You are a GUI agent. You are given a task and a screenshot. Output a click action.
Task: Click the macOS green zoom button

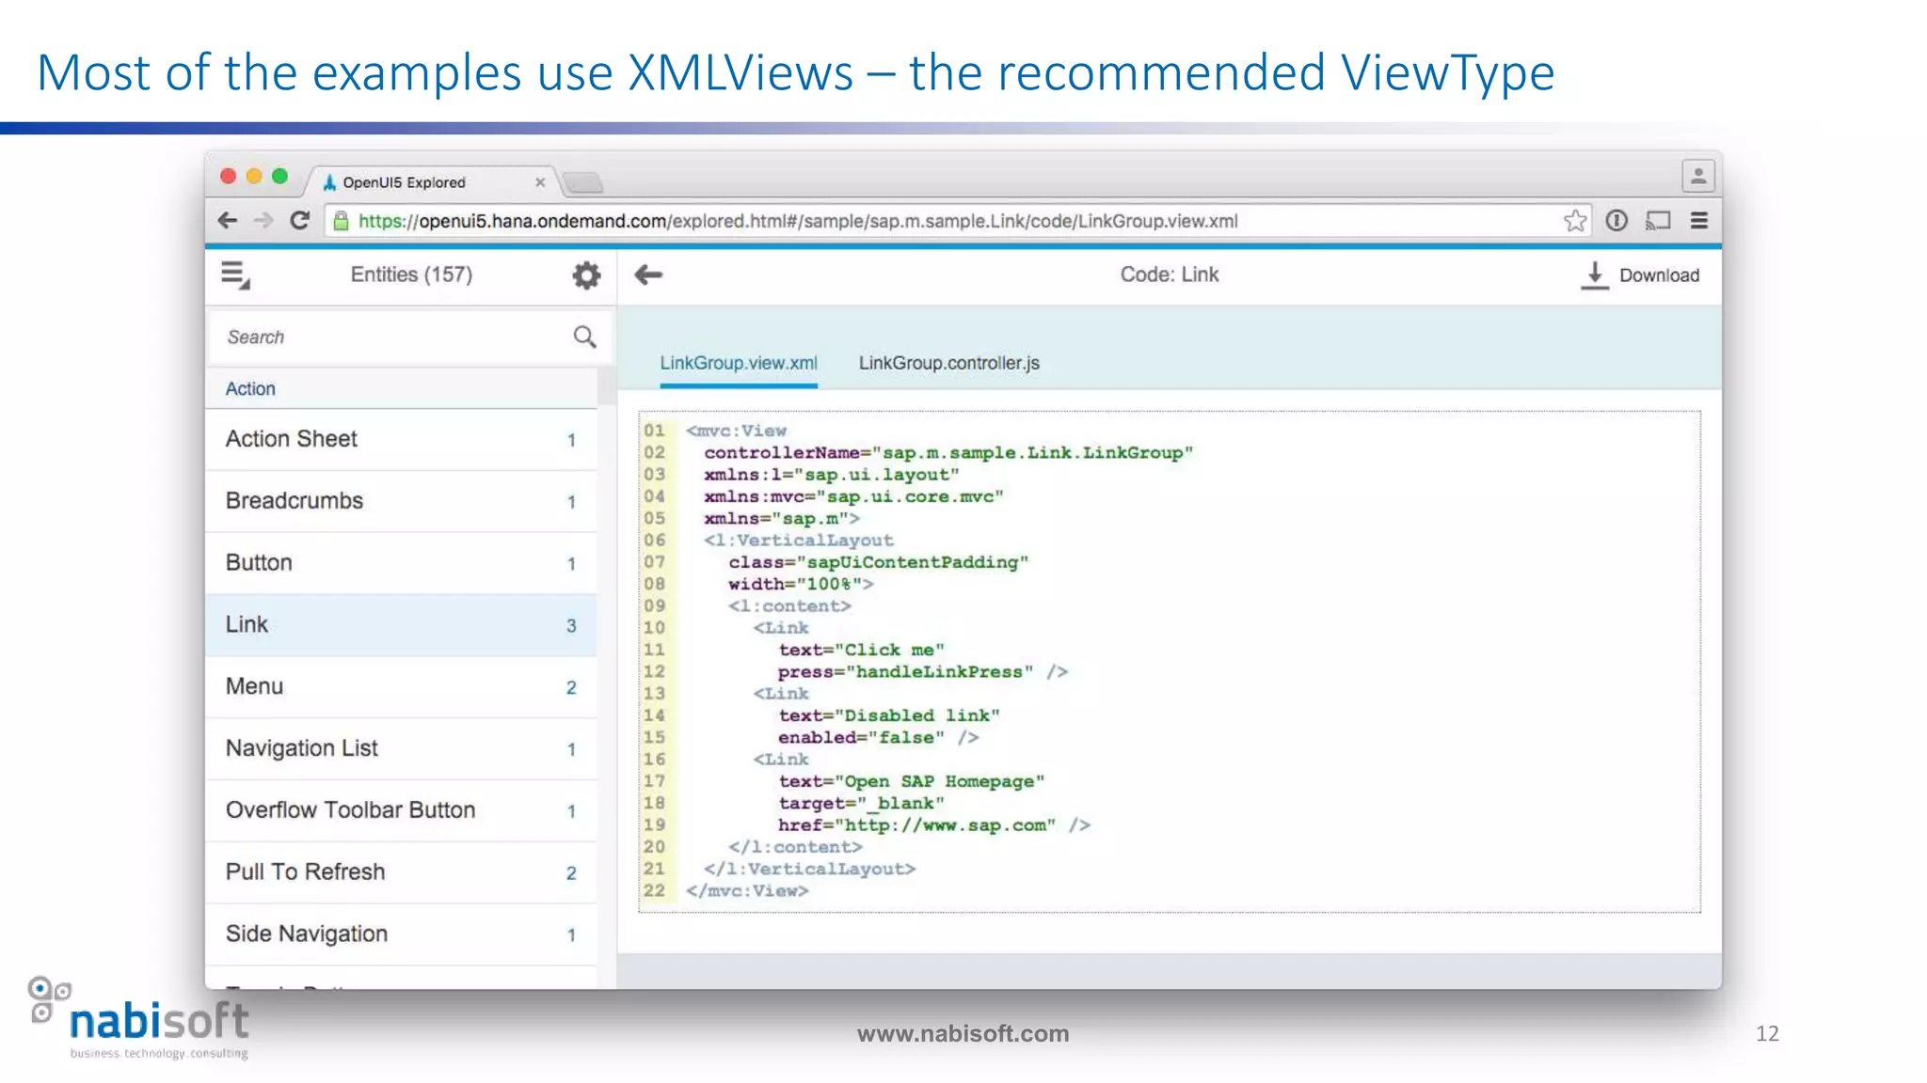click(279, 176)
